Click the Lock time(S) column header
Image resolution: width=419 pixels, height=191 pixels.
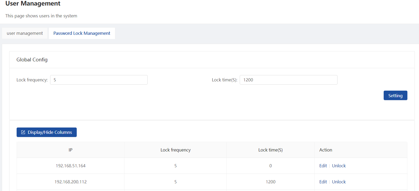pyautogui.click(x=271, y=150)
